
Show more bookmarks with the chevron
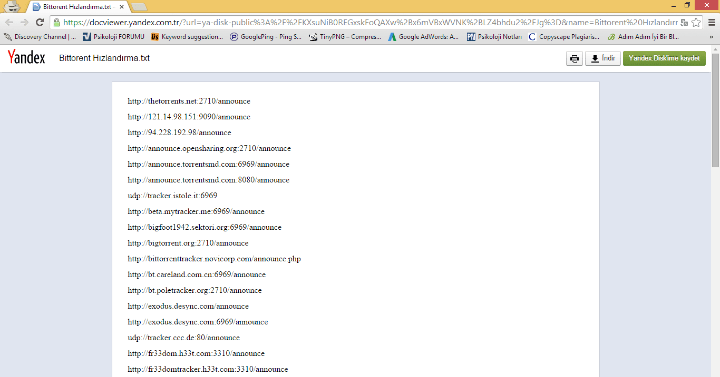point(712,37)
